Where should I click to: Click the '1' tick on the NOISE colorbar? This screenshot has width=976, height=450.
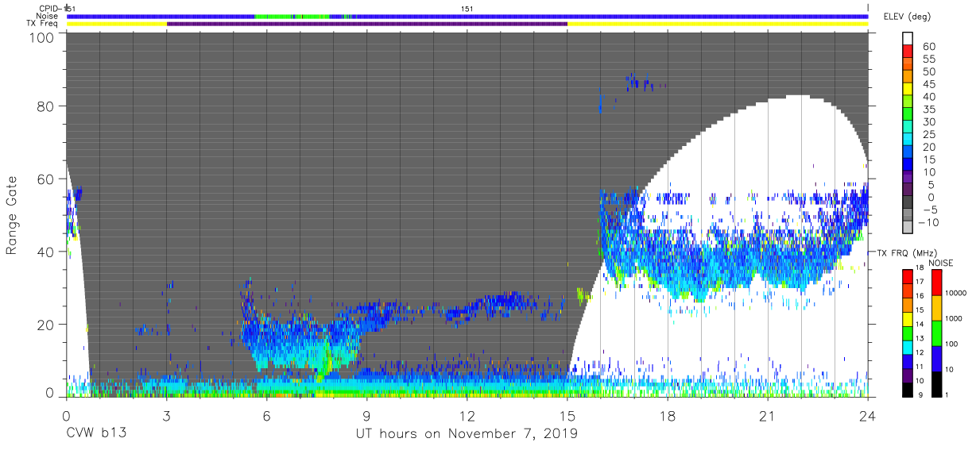[947, 397]
